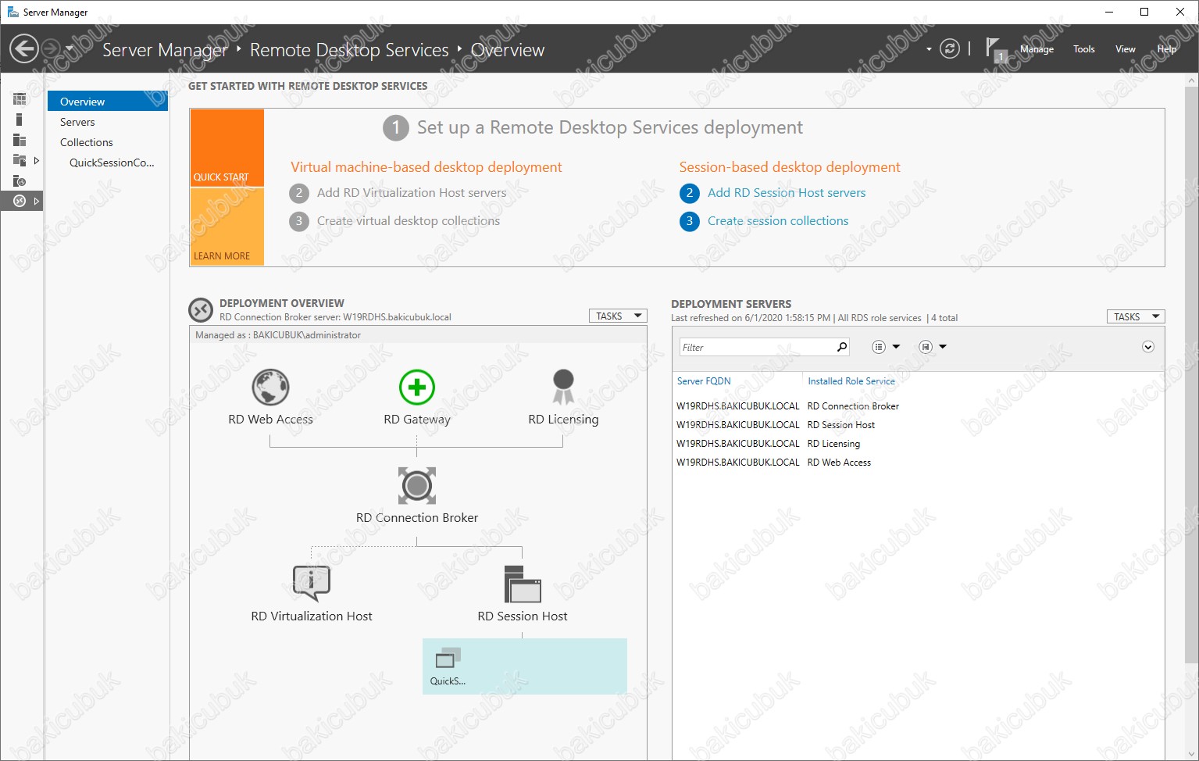Open the Deployment Servers TASKS dropdown
Viewport: 1199px width, 761px height.
point(1136,316)
